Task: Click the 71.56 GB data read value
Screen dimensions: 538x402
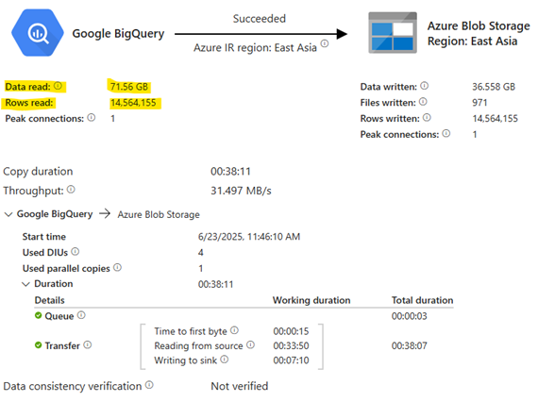Action: pyautogui.click(x=129, y=87)
